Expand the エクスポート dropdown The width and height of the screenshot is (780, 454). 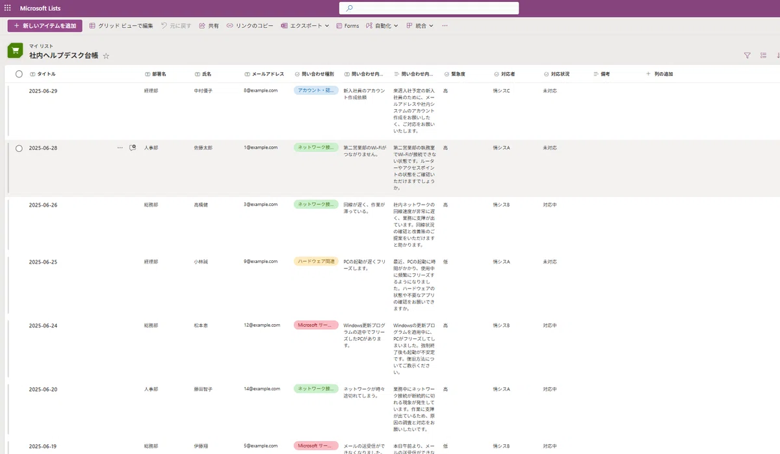click(x=305, y=26)
